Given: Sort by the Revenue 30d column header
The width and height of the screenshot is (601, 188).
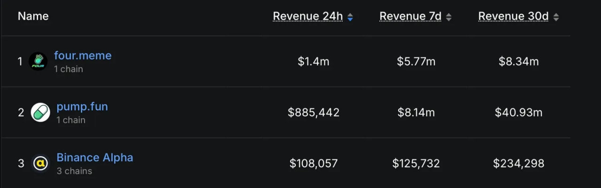Looking at the screenshot, I should click(x=513, y=16).
